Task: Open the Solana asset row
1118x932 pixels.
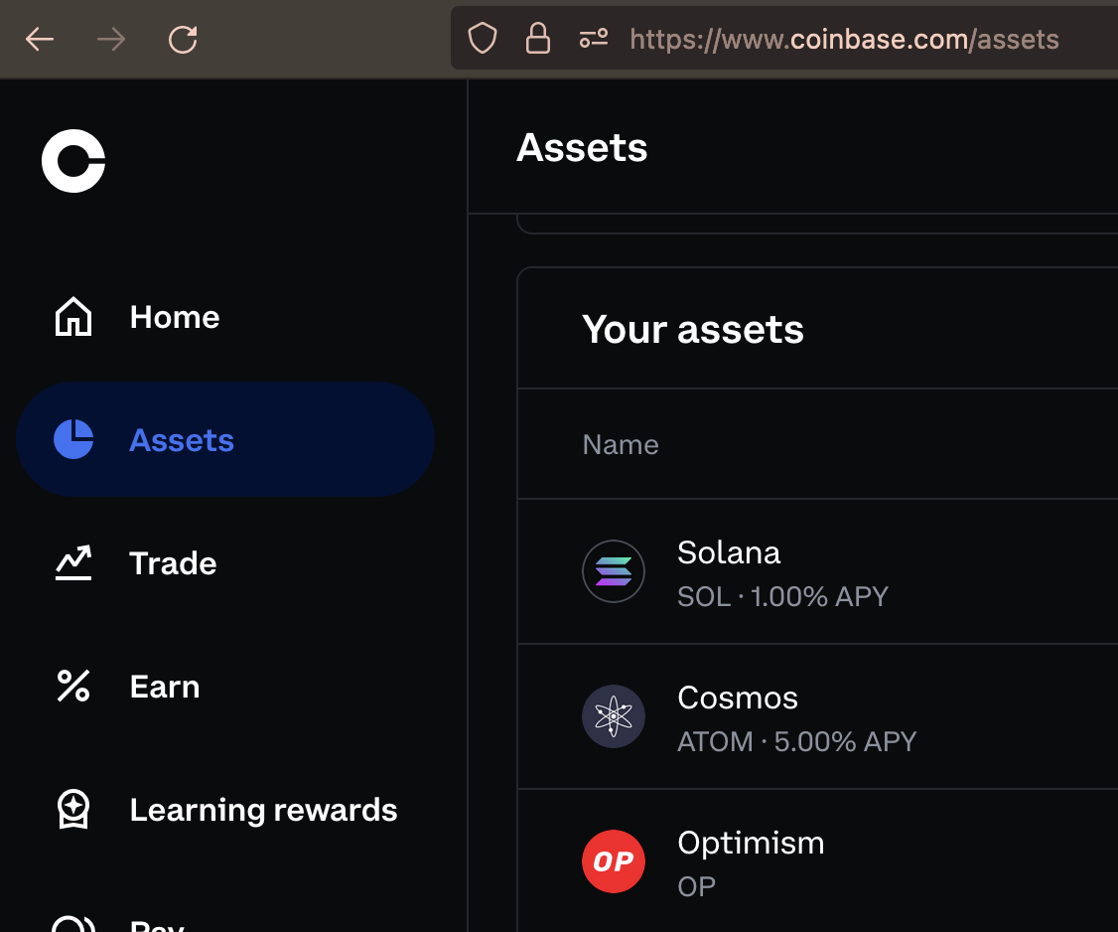Action: (x=818, y=572)
